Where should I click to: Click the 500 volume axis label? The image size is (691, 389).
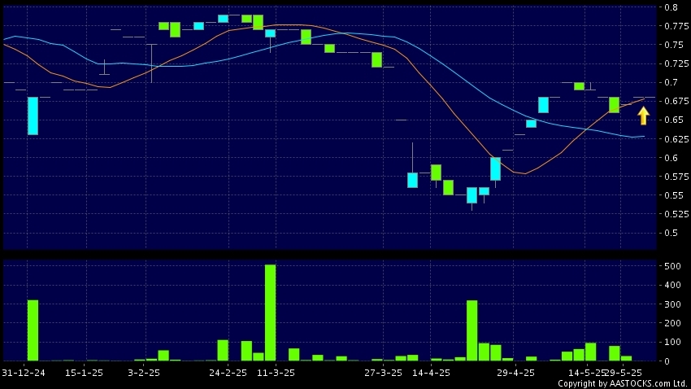(672, 266)
